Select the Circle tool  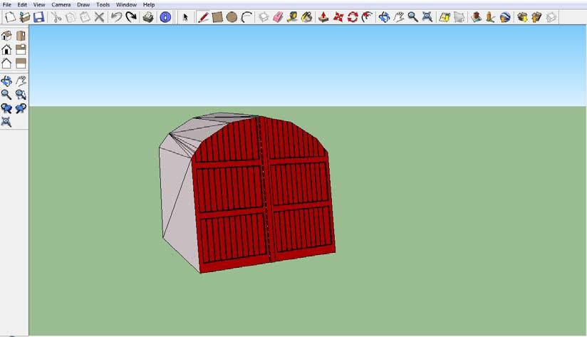[232, 17]
